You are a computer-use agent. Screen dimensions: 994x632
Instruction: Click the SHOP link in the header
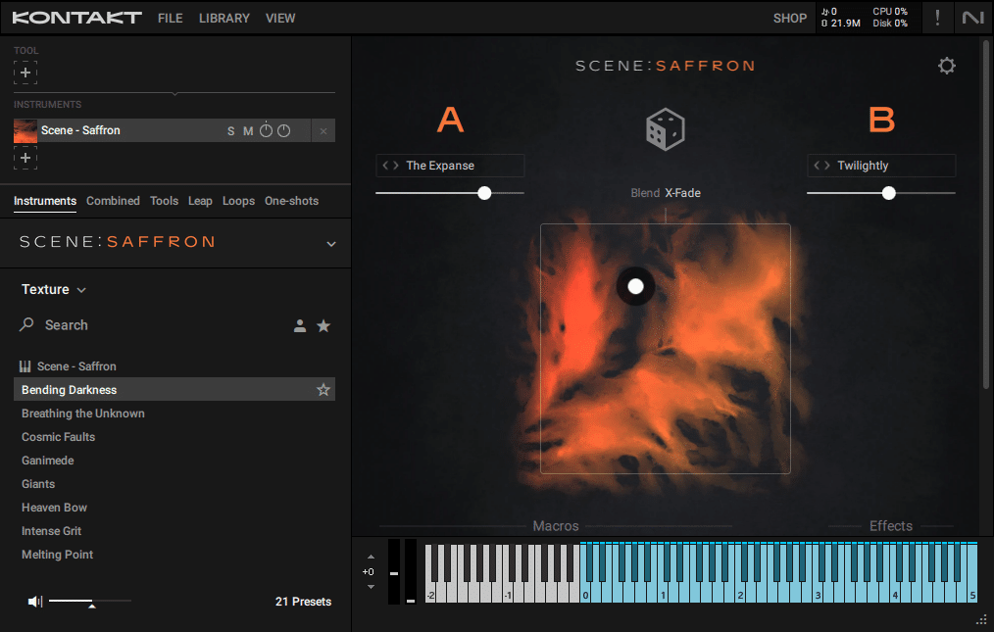click(790, 18)
